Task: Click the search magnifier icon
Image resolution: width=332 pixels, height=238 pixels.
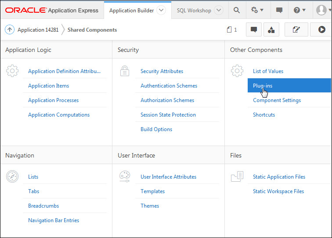Action: click(237, 10)
